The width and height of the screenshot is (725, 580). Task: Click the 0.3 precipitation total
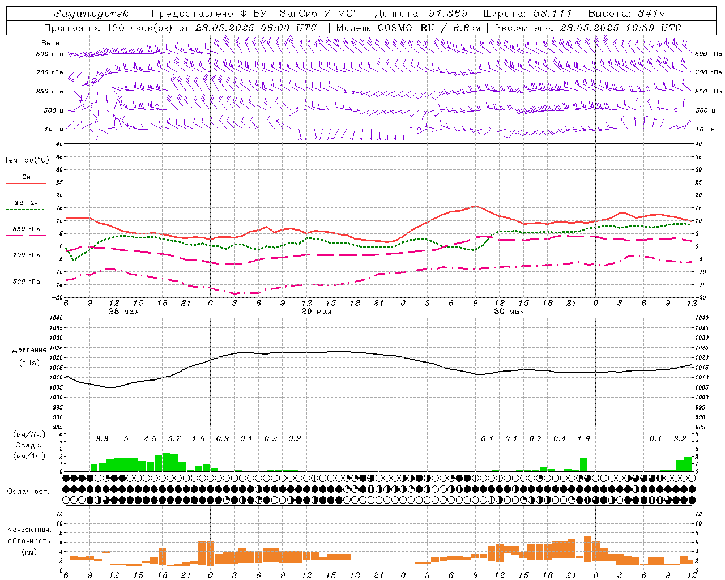[x=223, y=439]
